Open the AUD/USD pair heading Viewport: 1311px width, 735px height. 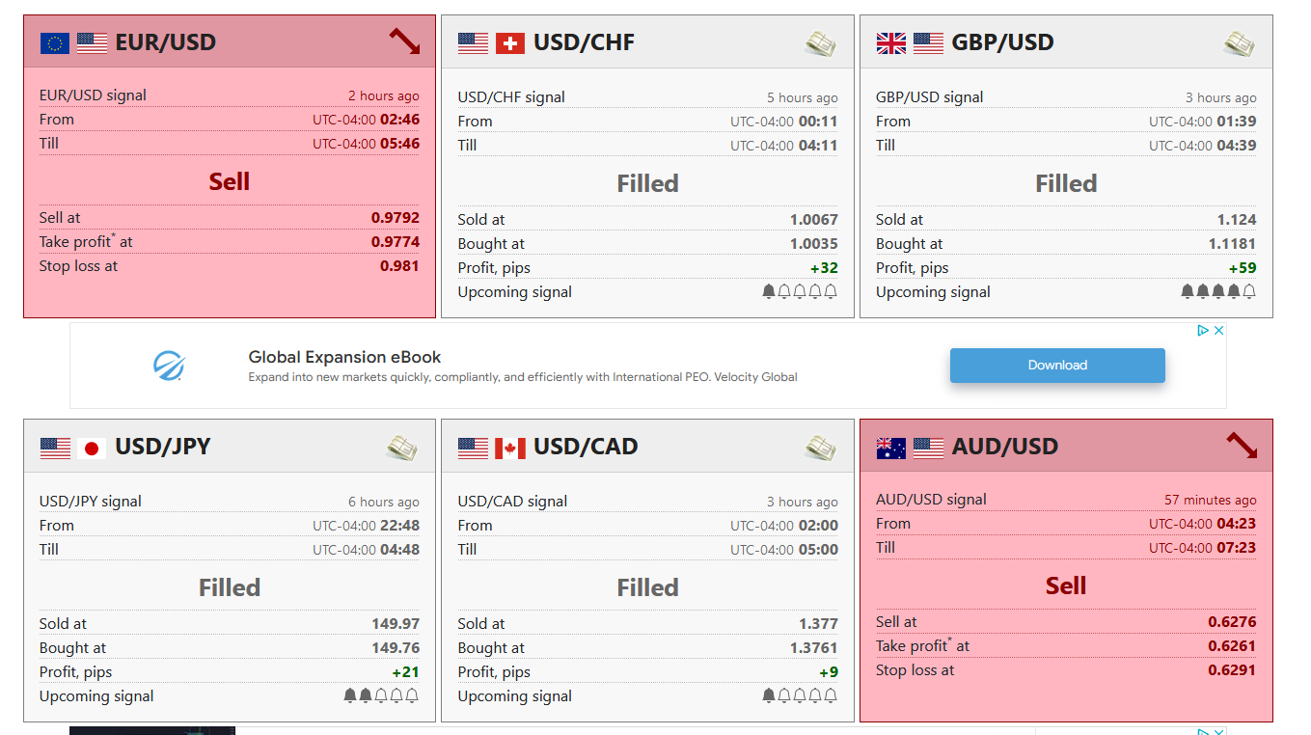[1004, 447]
